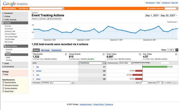The width and height of the screenshot is (179, 110).
Task: Toggle sort direction arrow for Total Events
Action: click(x=105, y=63)
